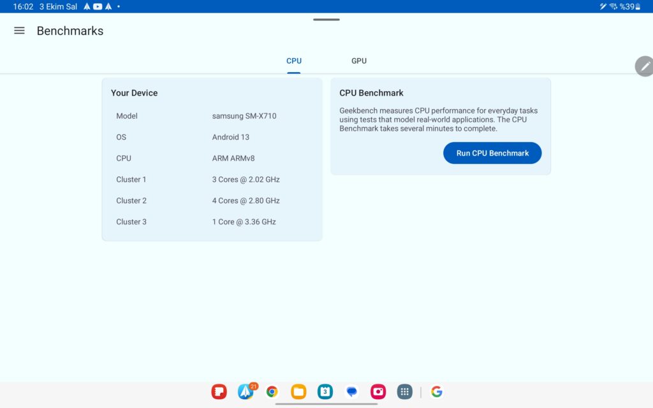Tap the date 3 Ekim Sal
Screen dimensions: 653x408
click(x=58, y=6)
